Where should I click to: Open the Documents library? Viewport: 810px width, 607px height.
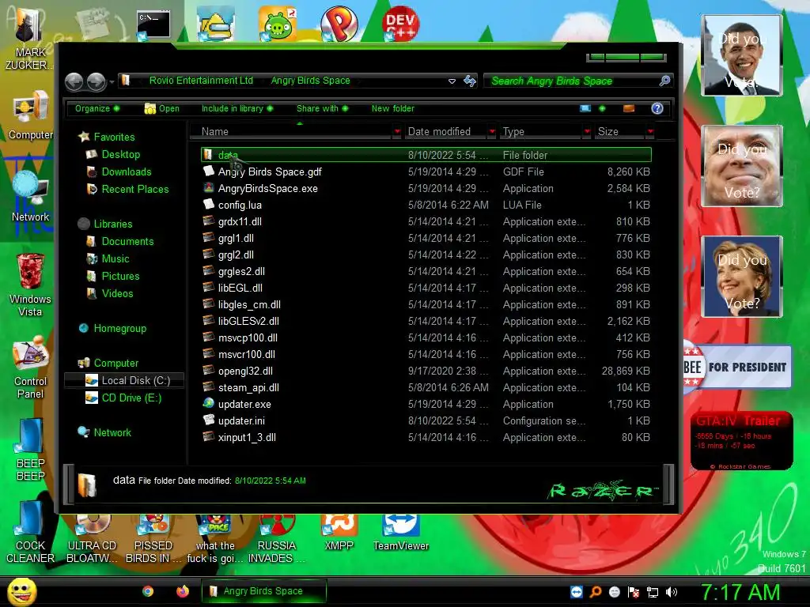click(127, 242)
